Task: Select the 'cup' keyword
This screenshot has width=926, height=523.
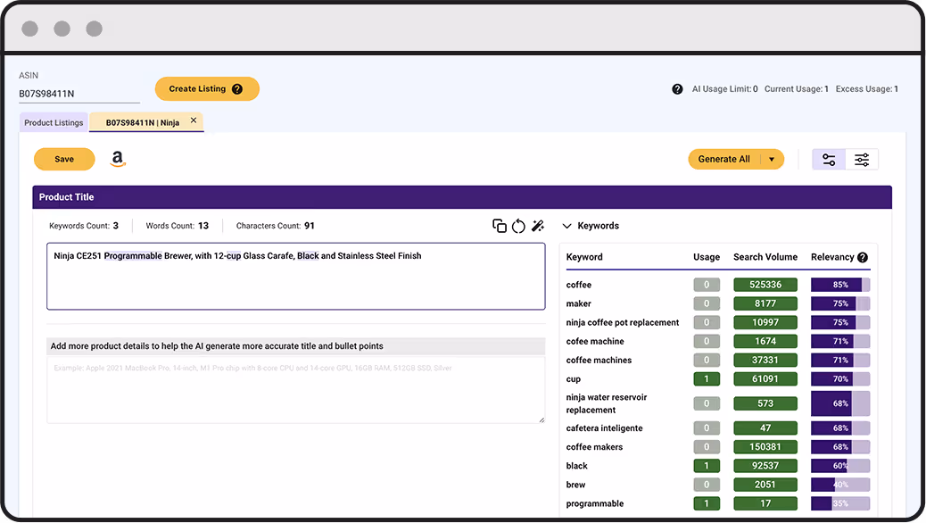Action: 574,379
